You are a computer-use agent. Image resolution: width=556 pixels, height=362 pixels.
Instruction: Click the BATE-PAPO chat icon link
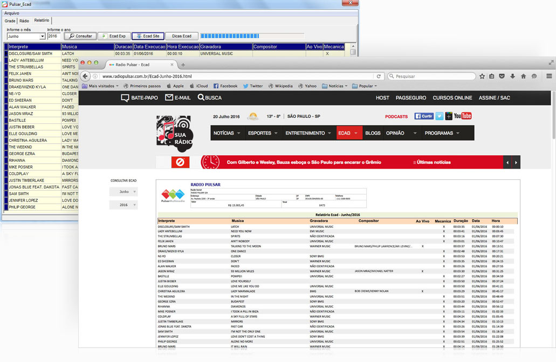139,98
